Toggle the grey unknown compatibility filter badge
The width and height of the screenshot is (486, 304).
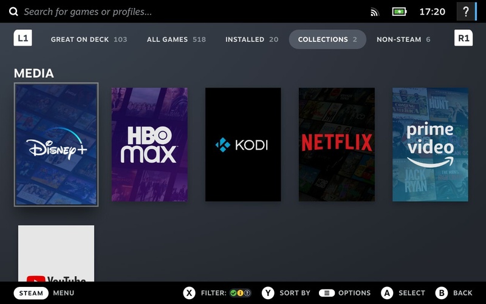247,293
